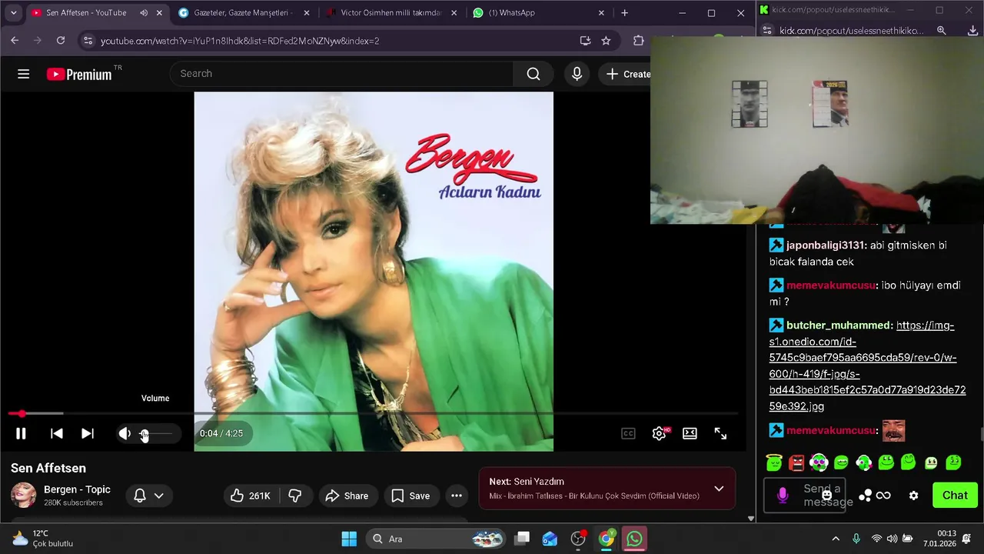984x554 pixels.
Task: Click the video title Sen Affetsen
Action: pos(48,468)
